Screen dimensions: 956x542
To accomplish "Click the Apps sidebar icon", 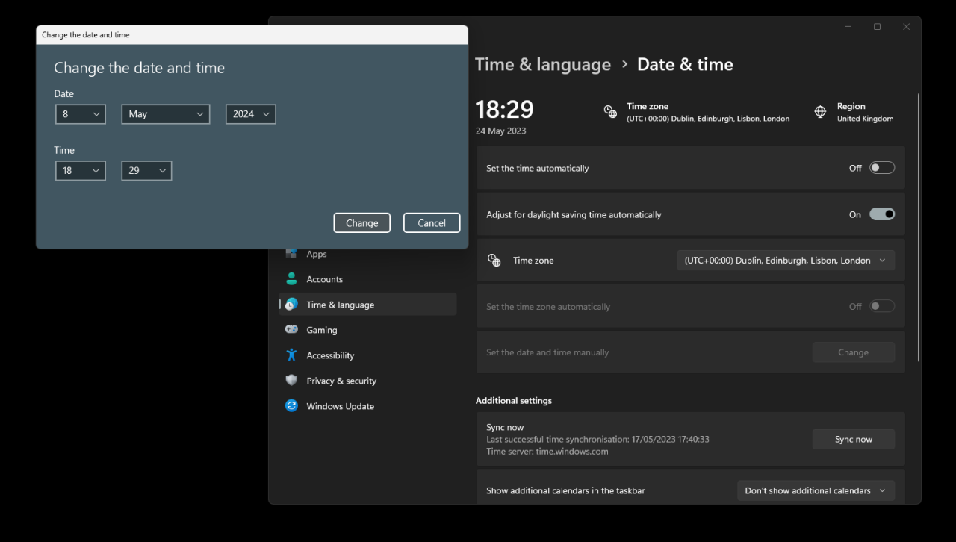I will coord(291,254).
